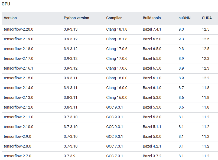The height and width of the screenshot is (160, 218).
Task: Click the CUDA 12.2 cell
Action: click(206, 78)
